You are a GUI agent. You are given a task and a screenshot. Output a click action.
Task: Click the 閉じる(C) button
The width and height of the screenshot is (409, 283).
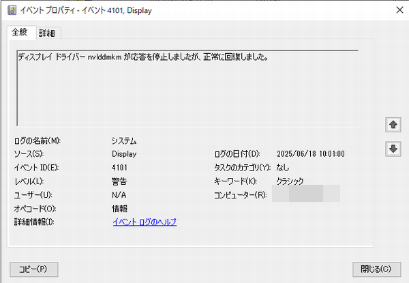[377, 269]
